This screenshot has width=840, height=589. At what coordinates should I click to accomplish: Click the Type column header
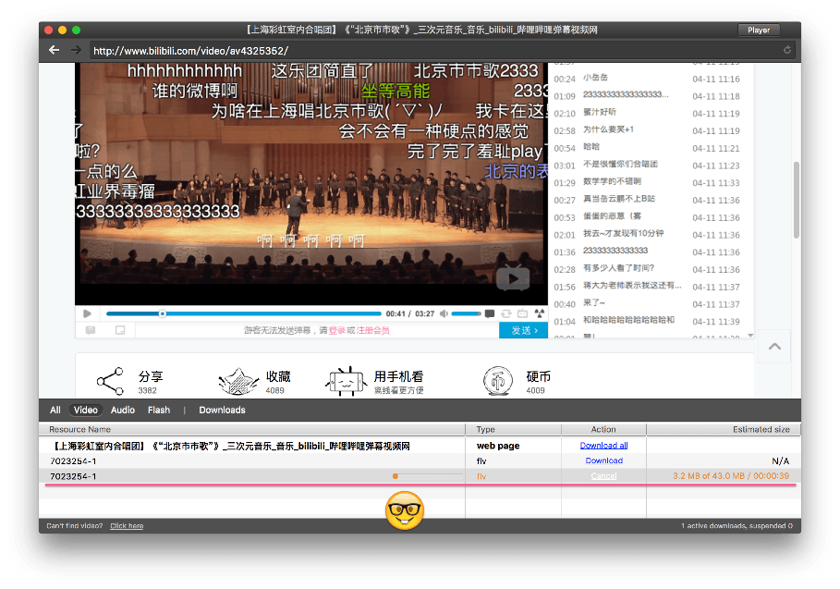485,429
